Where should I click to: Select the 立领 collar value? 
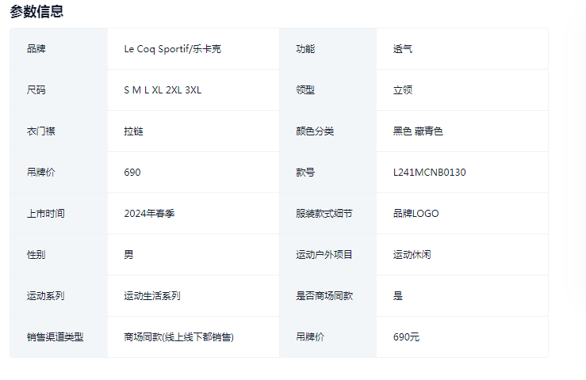tap(403, 90)
